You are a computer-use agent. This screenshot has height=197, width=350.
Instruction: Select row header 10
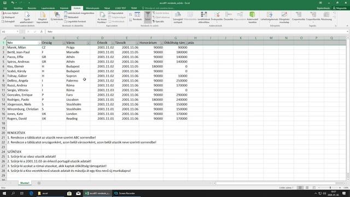point(3,85)
